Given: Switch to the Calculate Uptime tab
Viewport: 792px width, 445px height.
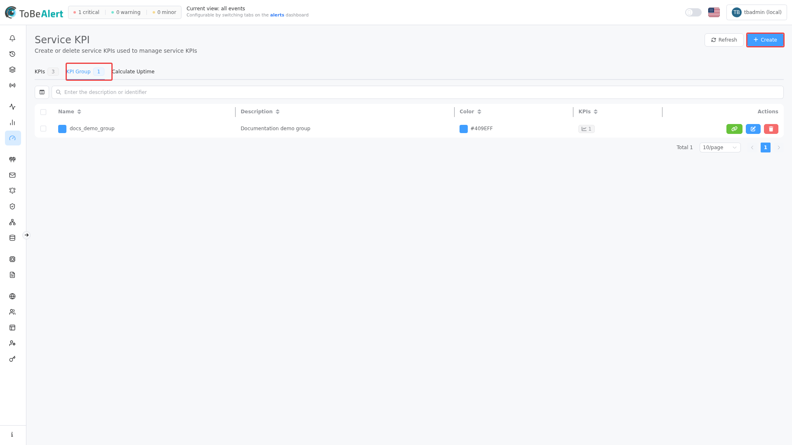Looking at the screenshot, I should (x=133, y=72).
